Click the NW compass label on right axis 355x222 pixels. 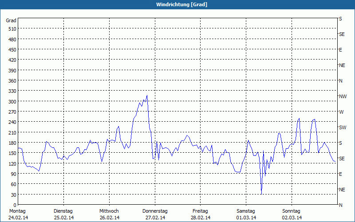343,96
